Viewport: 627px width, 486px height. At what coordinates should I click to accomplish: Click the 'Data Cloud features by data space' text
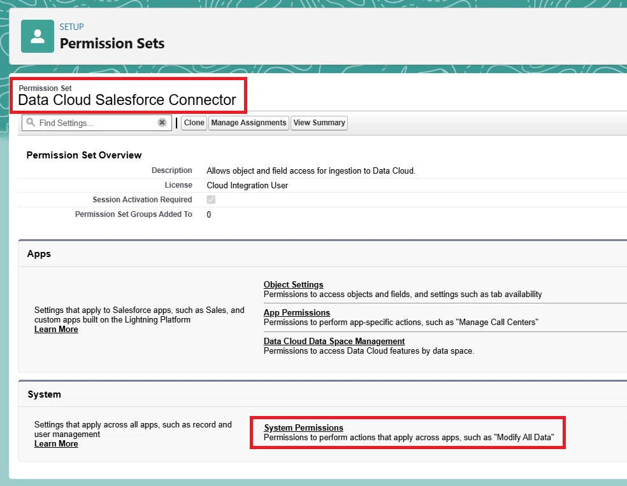369,351
